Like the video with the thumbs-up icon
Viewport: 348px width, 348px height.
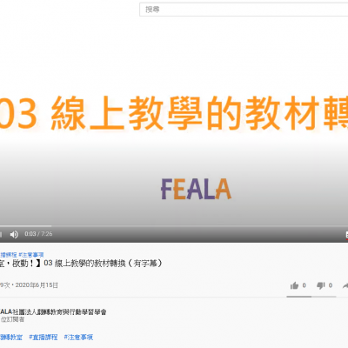(294, 285)
